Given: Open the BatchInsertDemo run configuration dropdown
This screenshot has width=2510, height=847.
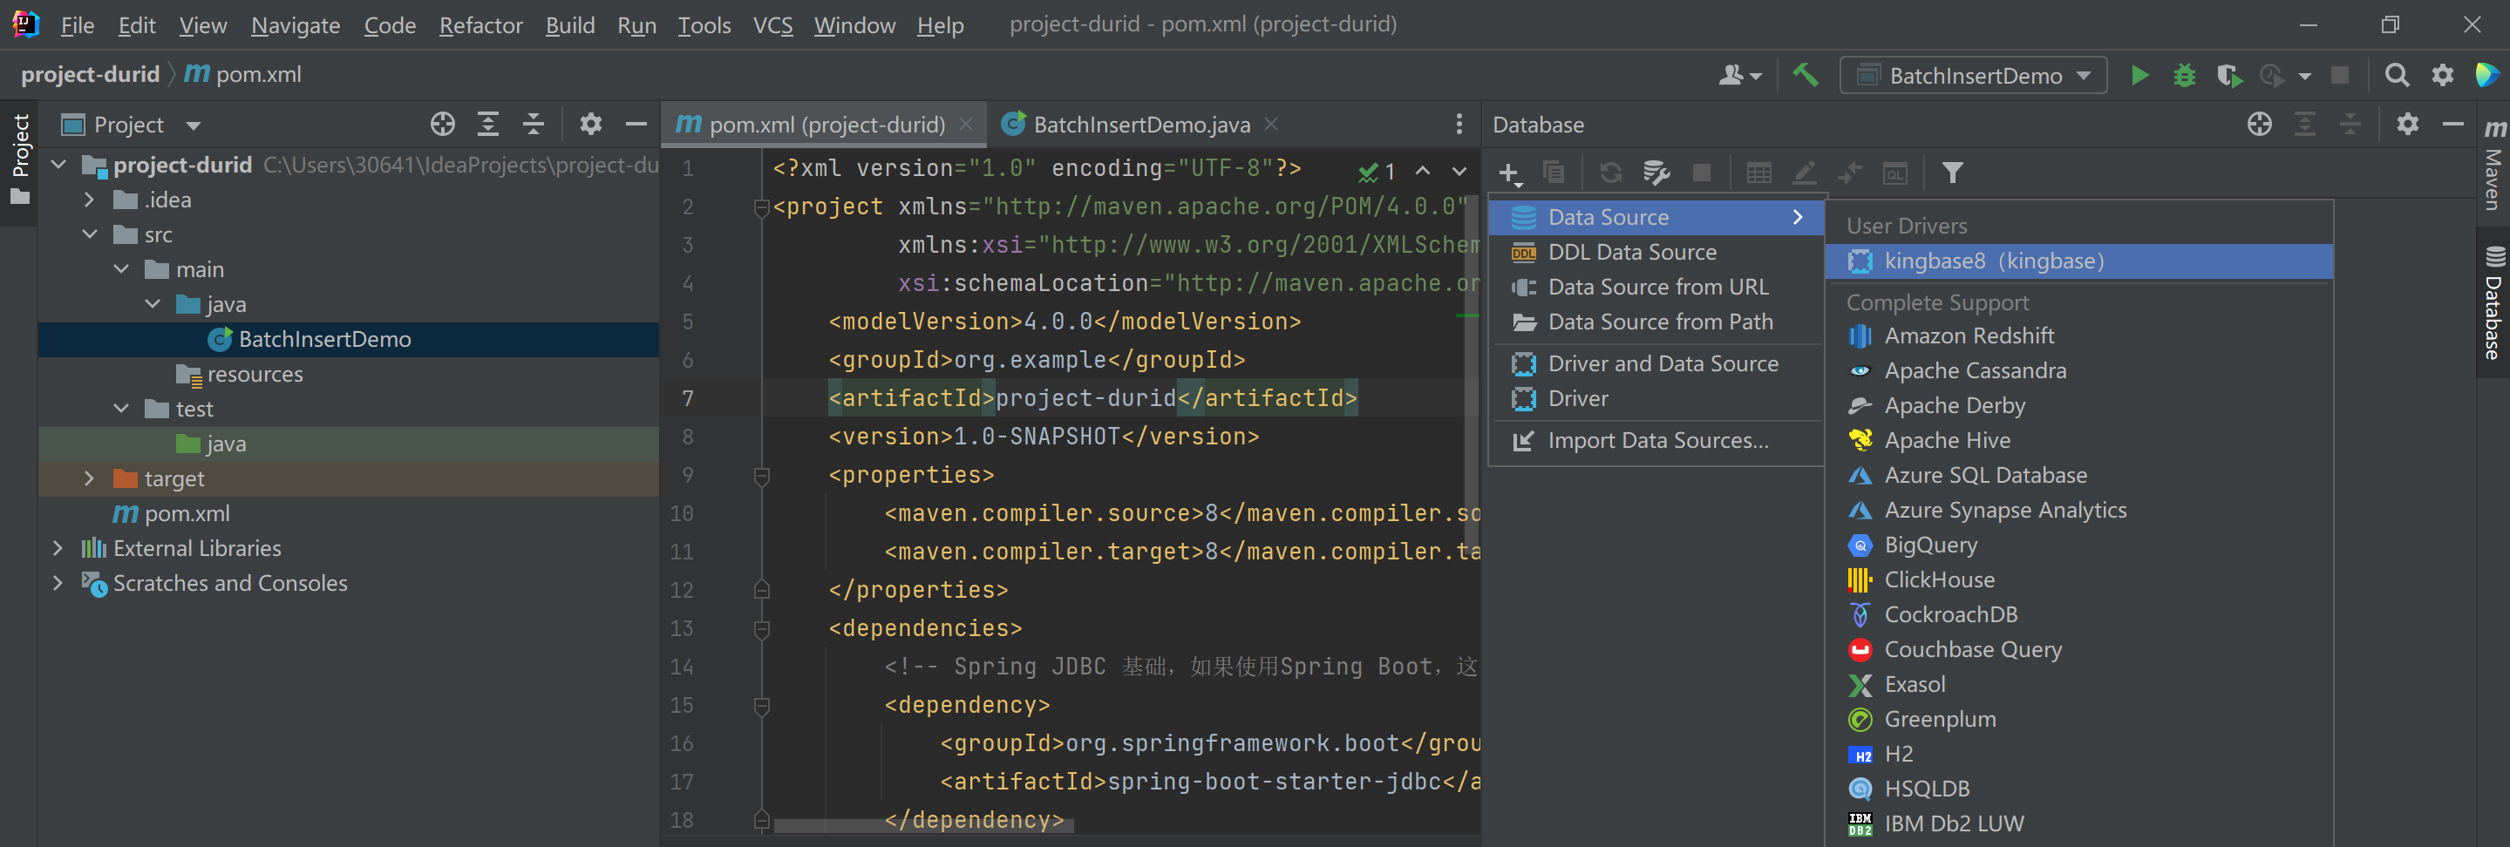Looking at the screenshot, I should tap(1974, 76).
